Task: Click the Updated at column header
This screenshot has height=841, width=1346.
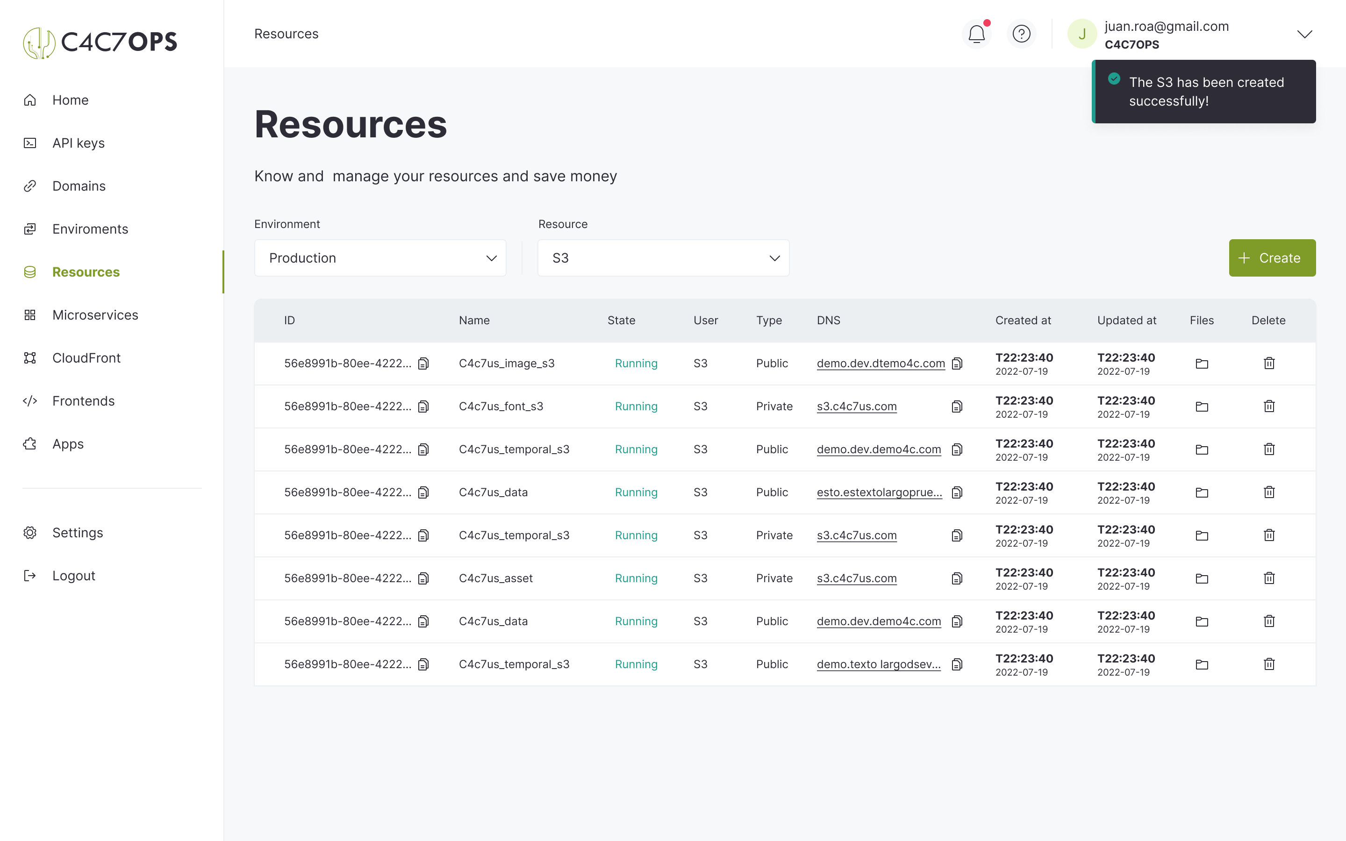Action: point(1126,321)
